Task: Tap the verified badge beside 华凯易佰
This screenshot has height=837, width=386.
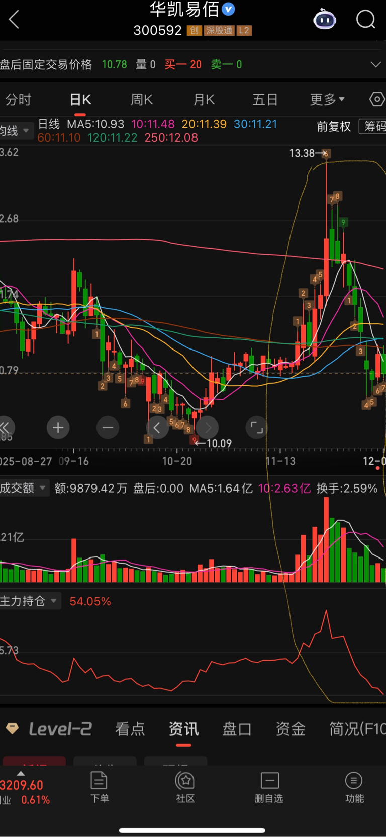Action: (x=228, y=9)
